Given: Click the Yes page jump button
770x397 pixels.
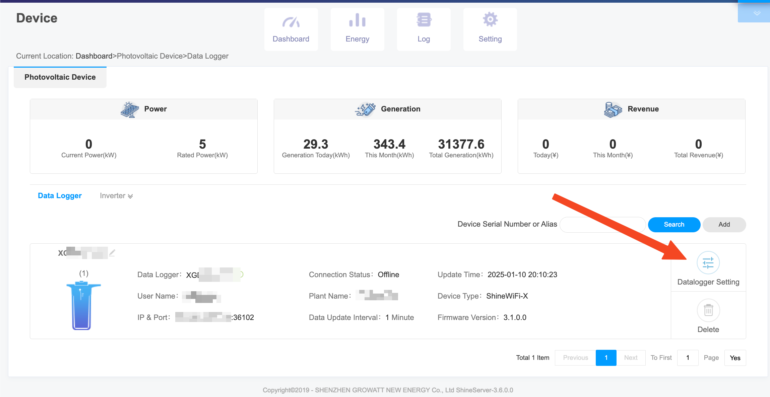Looking at the screenshot, I should tap(735, 358).
